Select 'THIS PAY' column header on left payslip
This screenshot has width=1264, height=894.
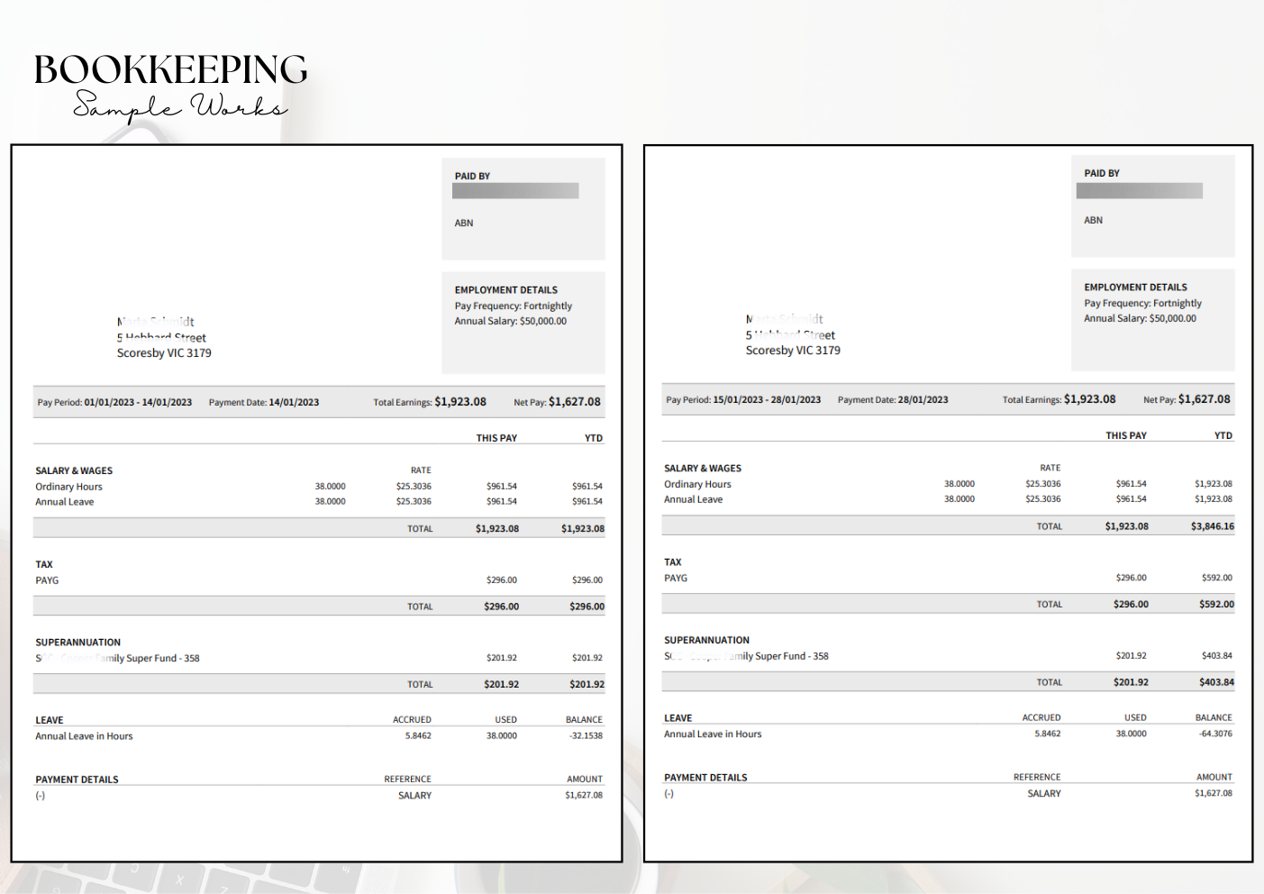(496, 439)
